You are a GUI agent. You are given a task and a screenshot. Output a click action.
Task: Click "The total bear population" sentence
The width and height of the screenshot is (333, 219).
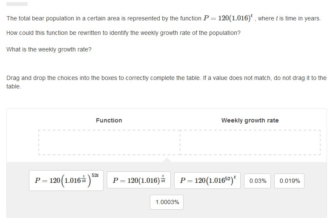tap(102, 19)
